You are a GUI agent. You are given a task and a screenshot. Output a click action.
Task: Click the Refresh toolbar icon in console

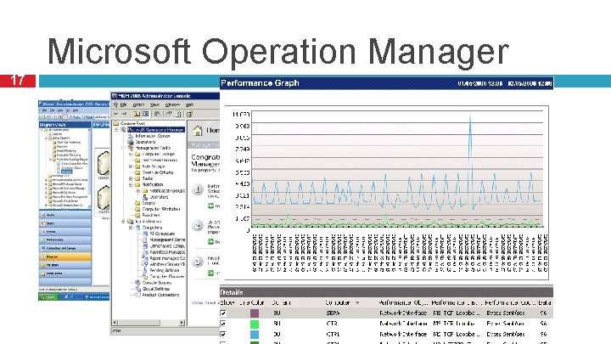pyautogui.click(x=178, y=114)
